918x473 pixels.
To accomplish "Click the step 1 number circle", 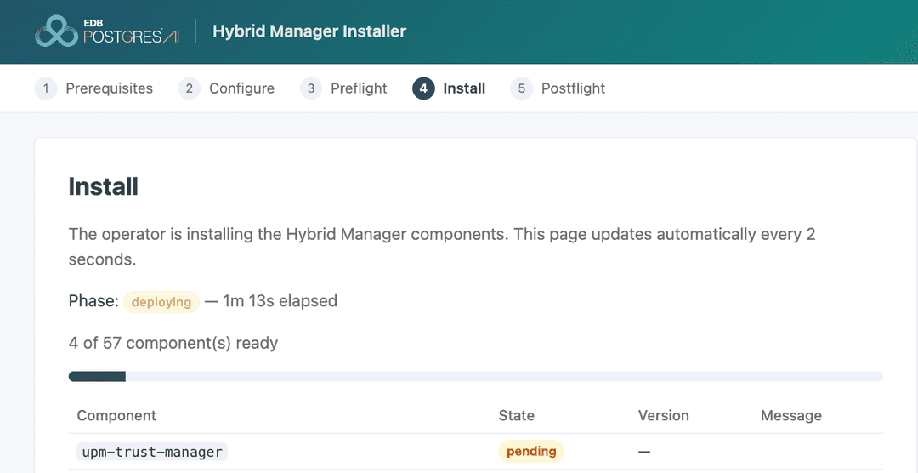I will pyautogui.click(x=46, y=88).
